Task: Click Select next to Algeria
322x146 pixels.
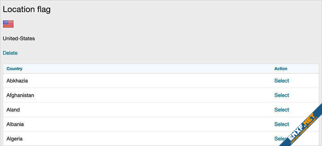Action: pyautogui.click(x=278, y=139)
